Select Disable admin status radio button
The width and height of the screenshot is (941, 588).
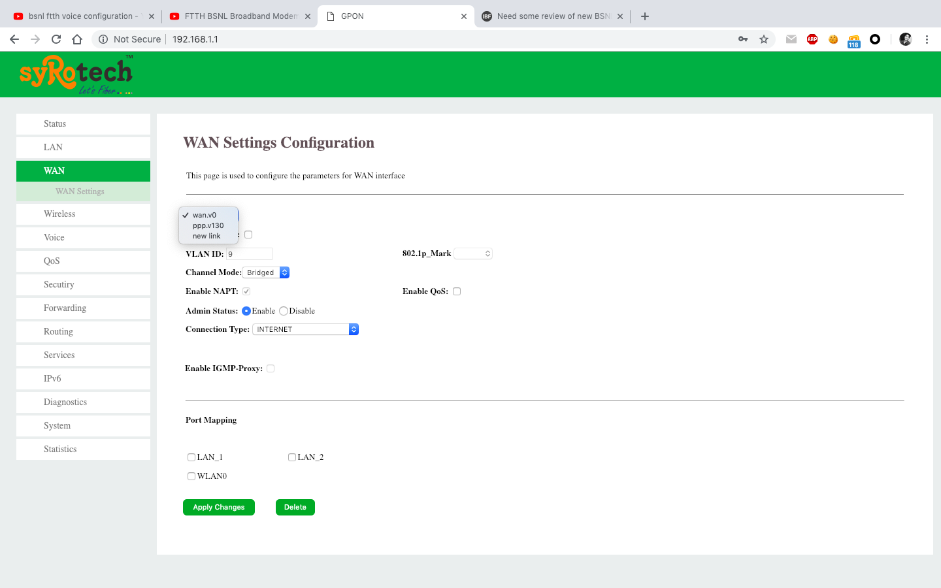(284, 311)
